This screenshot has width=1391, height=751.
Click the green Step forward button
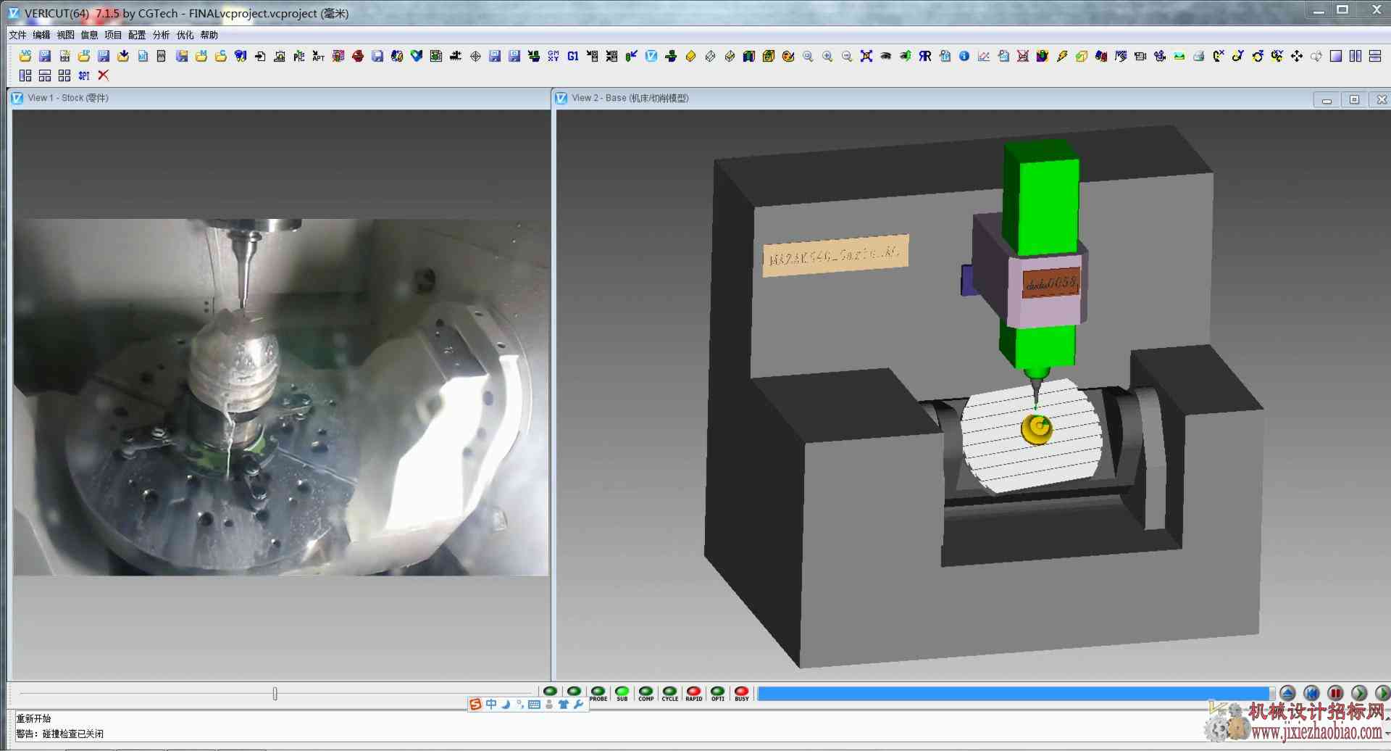coord(1359,693)
